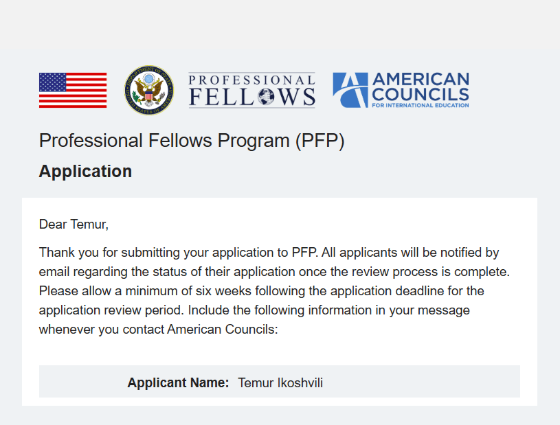
Task: Click the Department of State seal
Action: 148,90
